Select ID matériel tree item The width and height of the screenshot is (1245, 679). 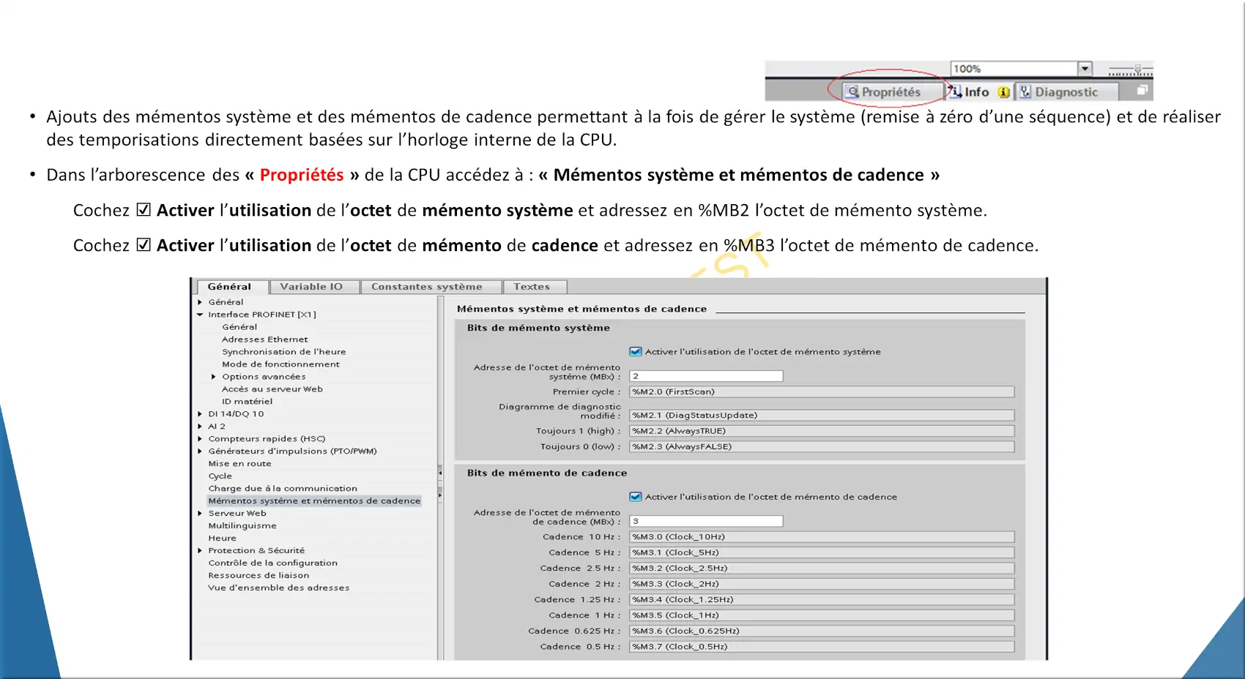click(x=248, y=402)
